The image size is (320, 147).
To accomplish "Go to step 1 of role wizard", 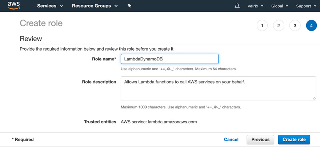I will pyautogui.click(x=262, y=26).
